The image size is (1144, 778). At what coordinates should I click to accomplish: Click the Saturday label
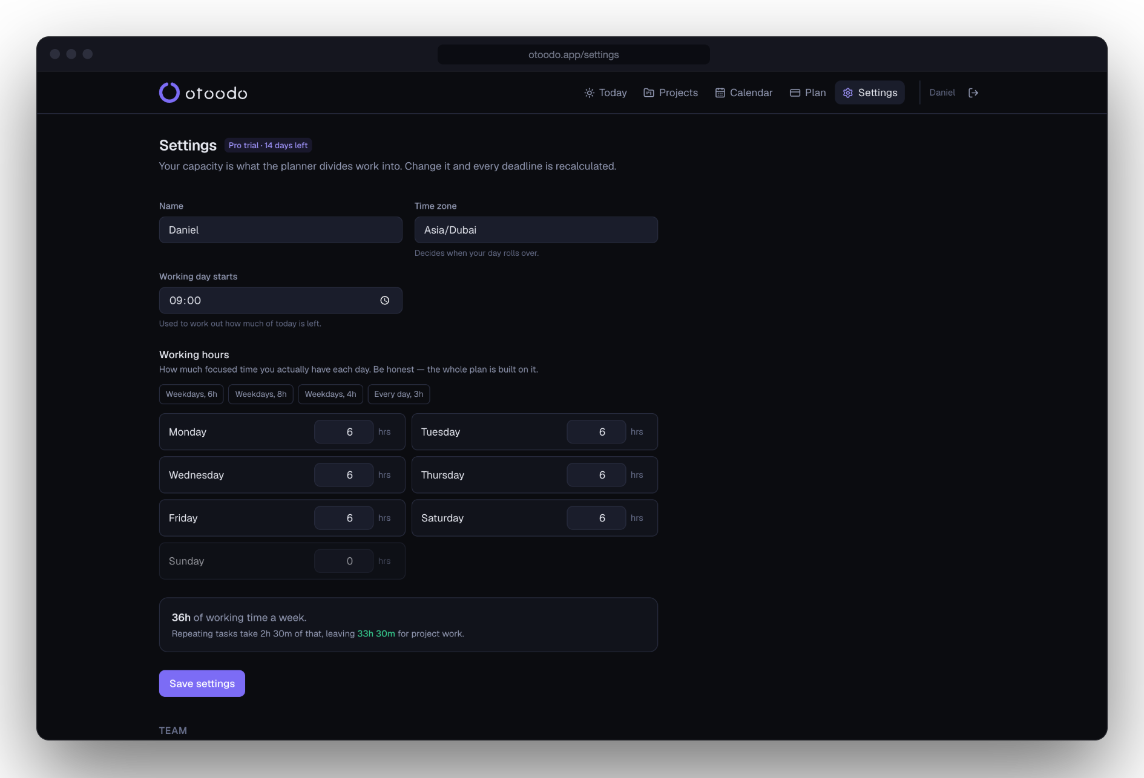coord(442,518)
